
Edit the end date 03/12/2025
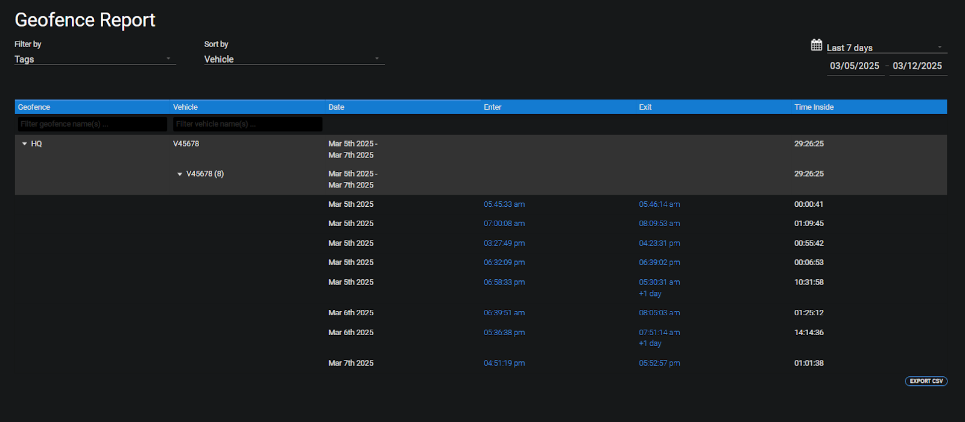tap(917, 66)
